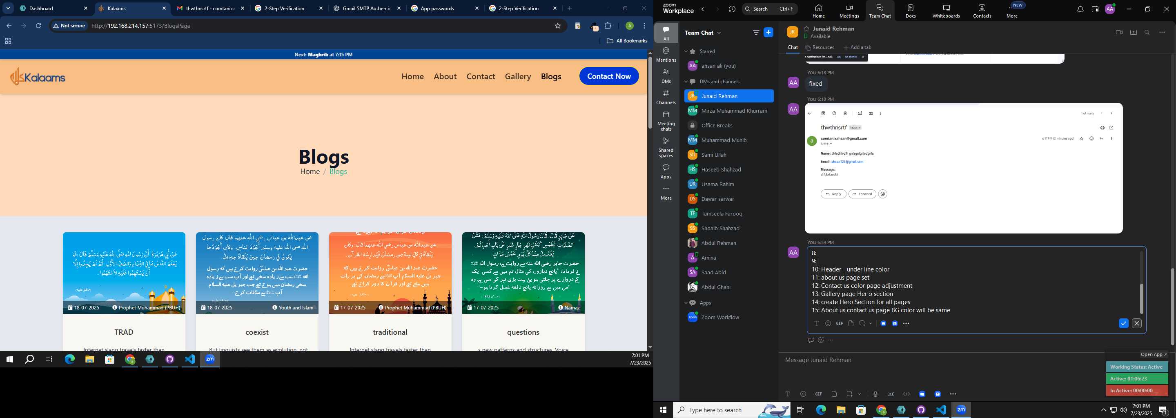Open the Chrome tab search dropdown
Viewport: 1176px width, 418px height.
[x=8, y=8]
